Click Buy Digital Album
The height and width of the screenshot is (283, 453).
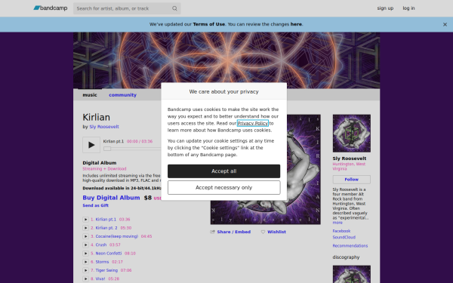(x=111, y=198)
